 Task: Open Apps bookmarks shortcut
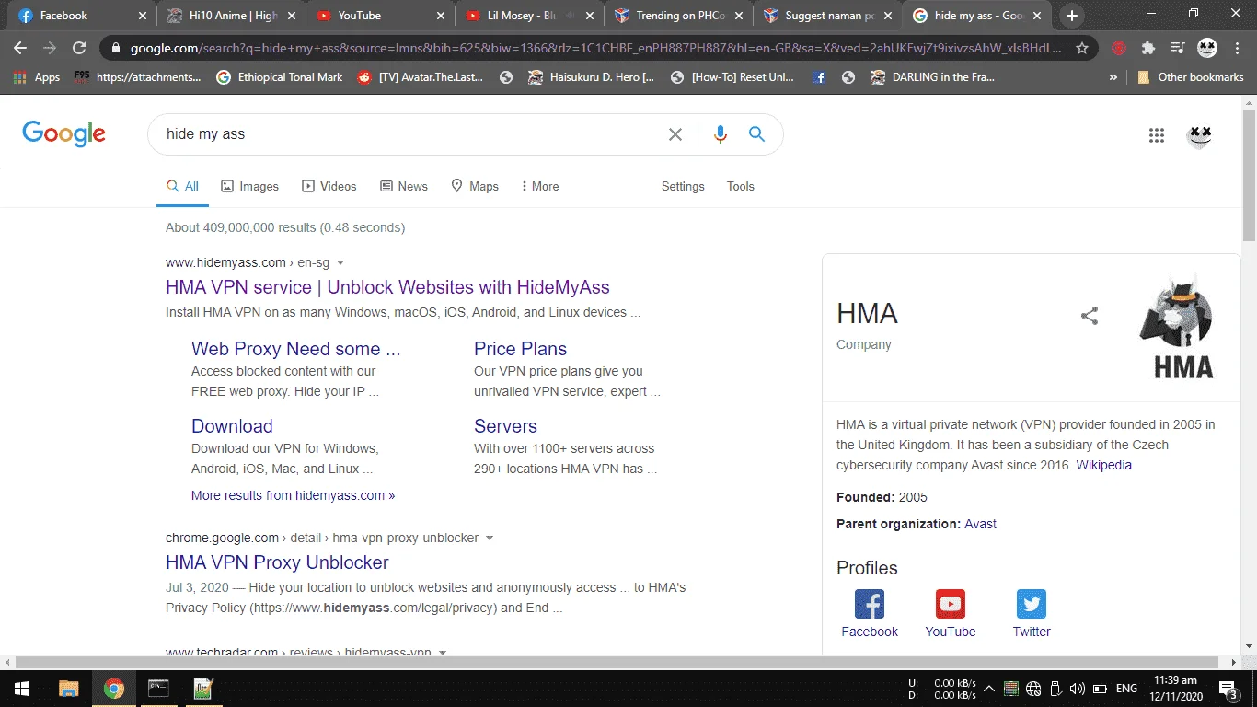pos(37,77)
